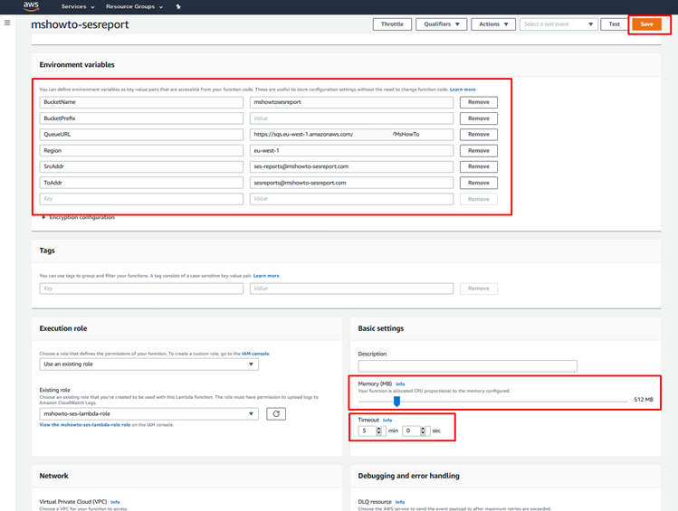Remove the SrcAddr variable
The image size is (678, 511).
coord(479,166)
